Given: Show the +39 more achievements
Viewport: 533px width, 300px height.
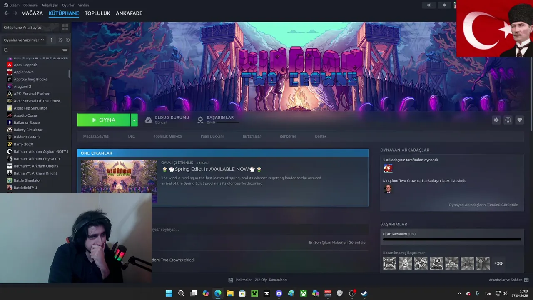Looking at the screenshot, I should pyautogui.click(x=498, y=263).
